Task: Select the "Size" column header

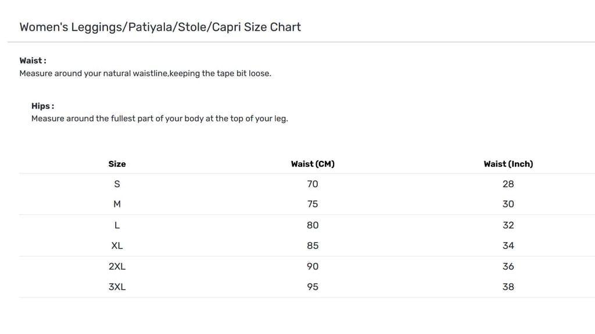Action: click(117, 164)
